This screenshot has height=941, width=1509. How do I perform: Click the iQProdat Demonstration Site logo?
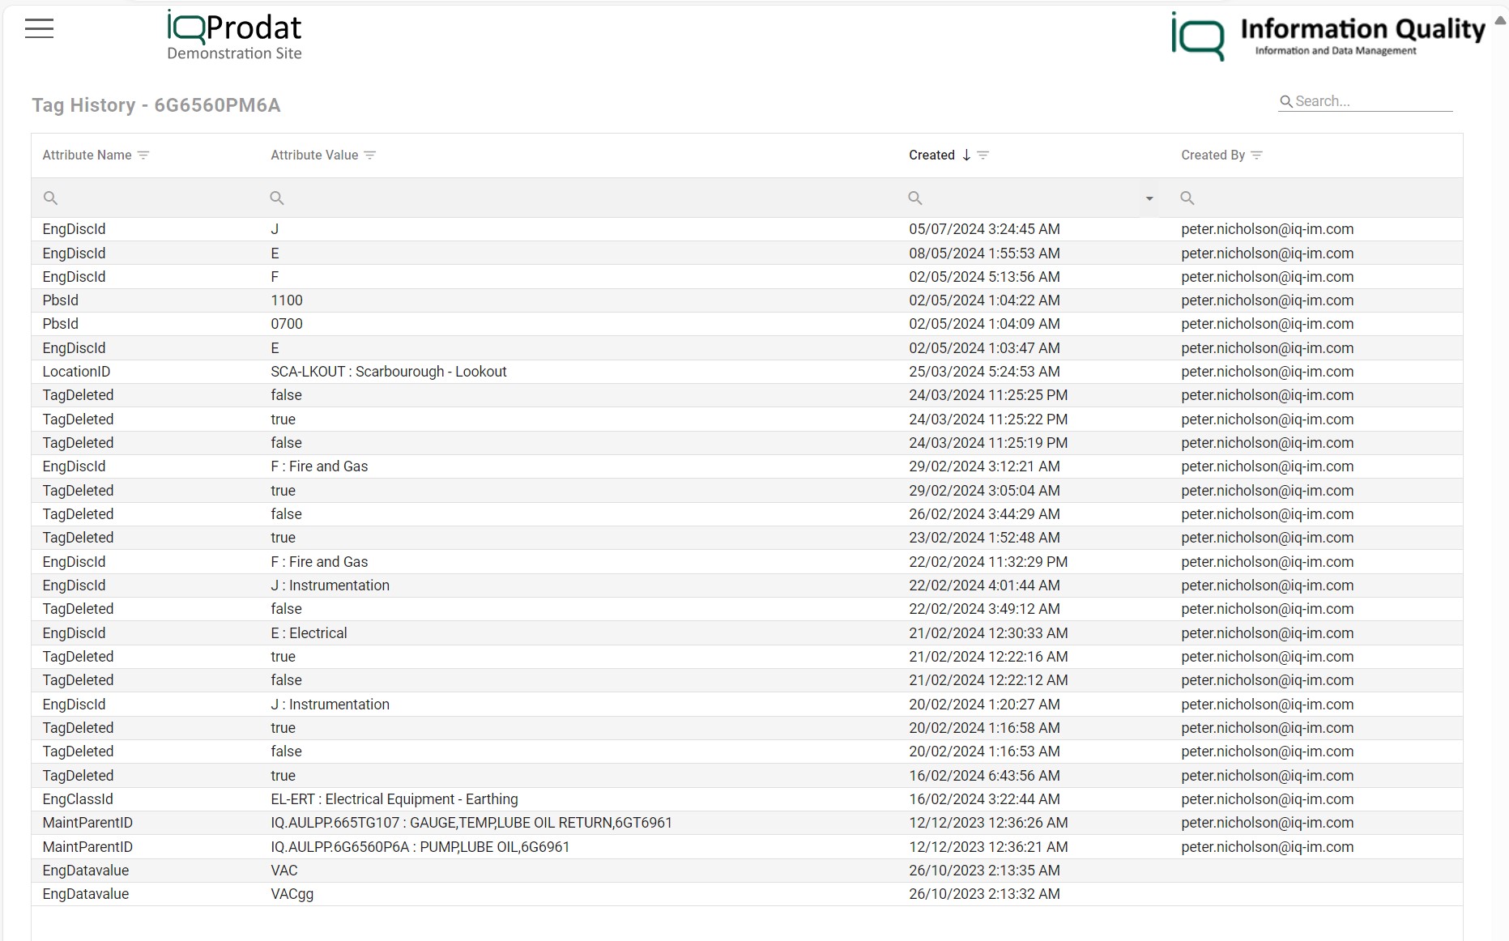[x=233, y=32]
